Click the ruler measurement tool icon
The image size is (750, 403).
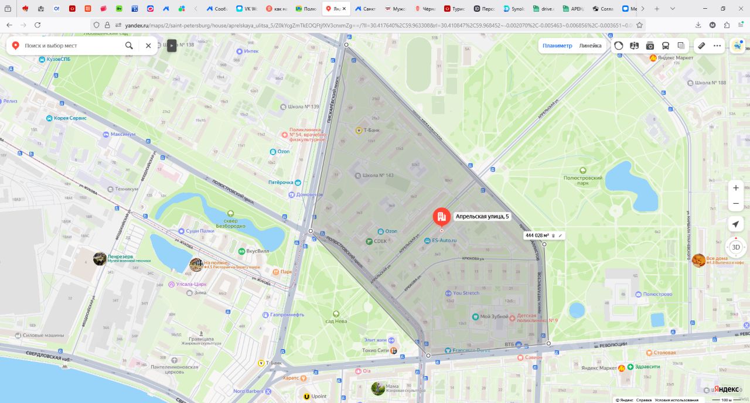coord(701,46)
